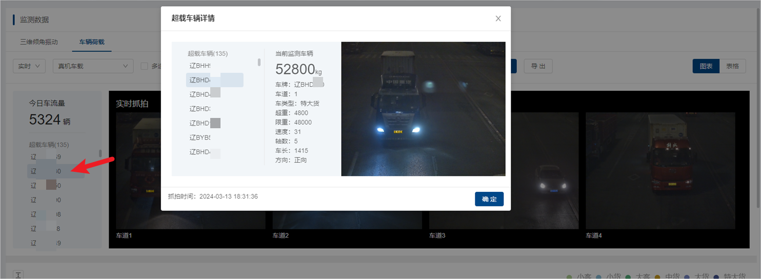Toggle the 特大货 legend color dot

point(716,277)
